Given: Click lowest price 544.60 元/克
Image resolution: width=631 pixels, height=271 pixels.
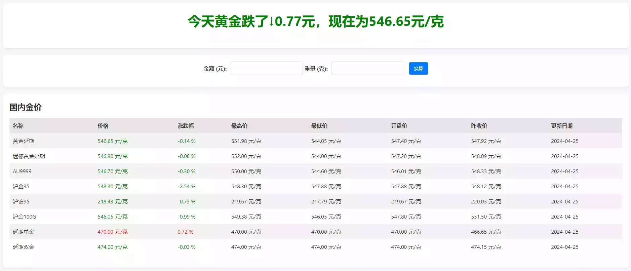Looking at the screenshot, I should pos(326,171).
